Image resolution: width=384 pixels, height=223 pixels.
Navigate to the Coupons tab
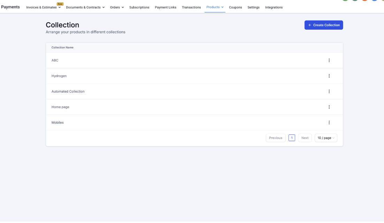pos(235,7)
